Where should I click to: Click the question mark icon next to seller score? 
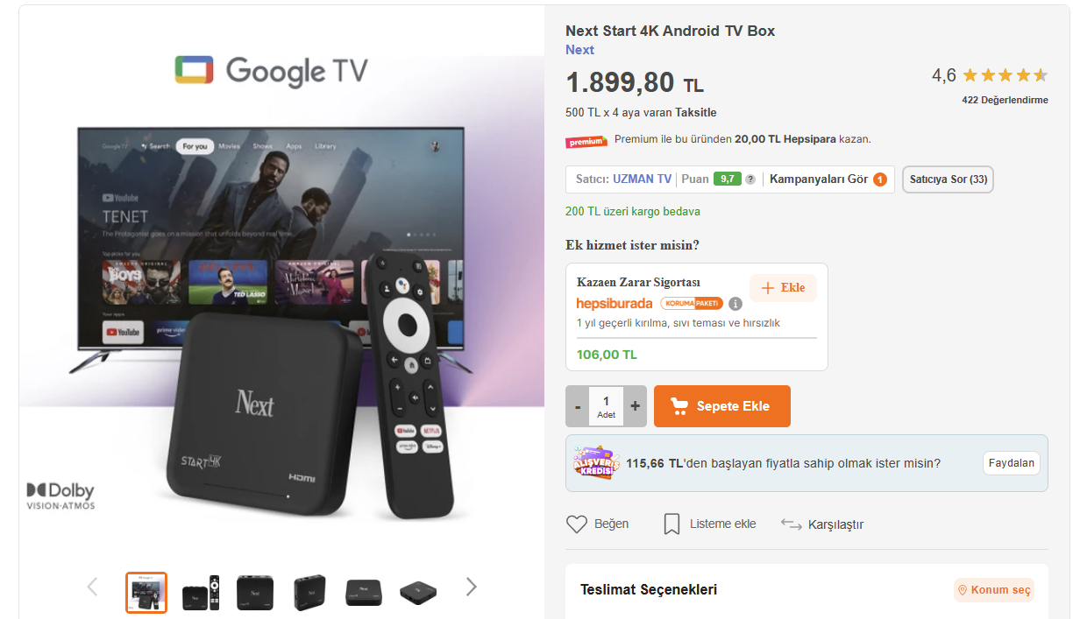[750, 179]
